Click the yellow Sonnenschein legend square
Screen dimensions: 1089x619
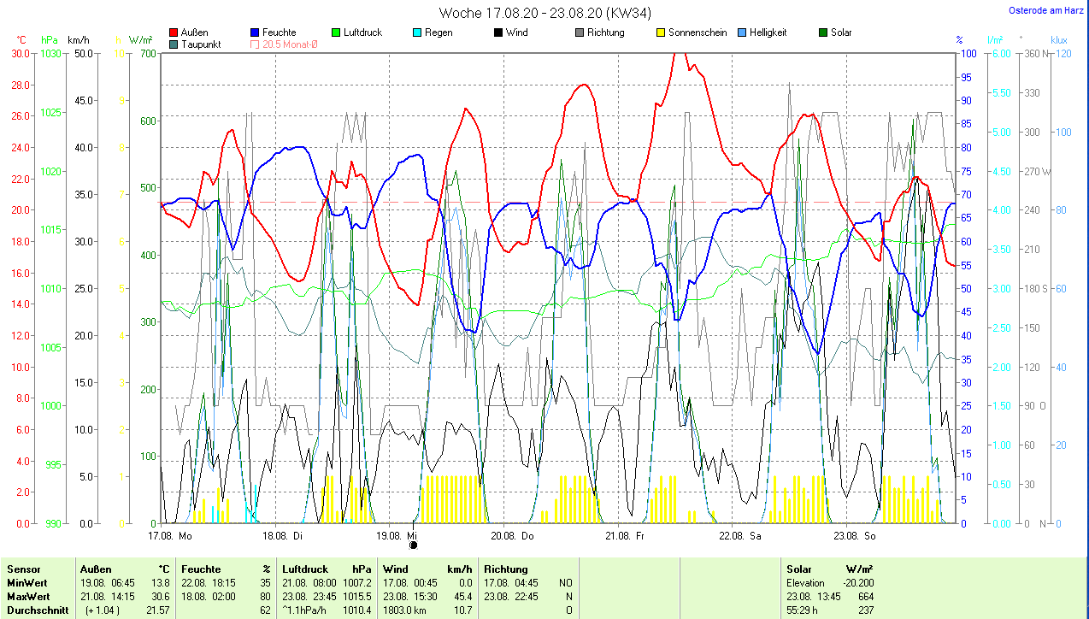tap(661, 32)
